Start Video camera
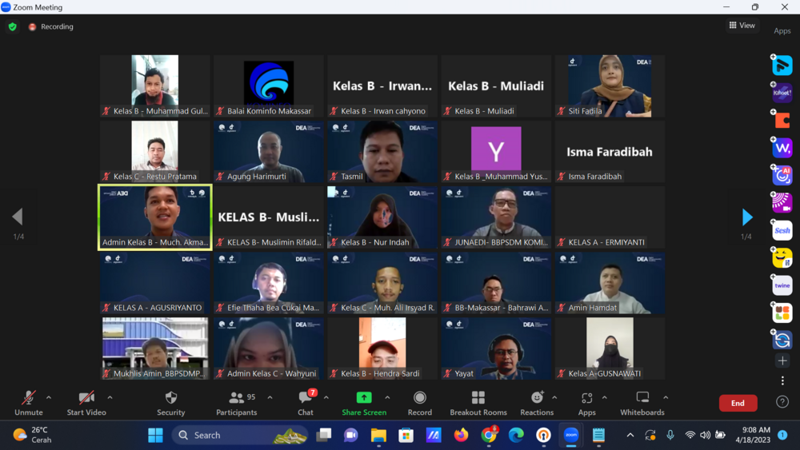The image size is (800, 450). 86,402
